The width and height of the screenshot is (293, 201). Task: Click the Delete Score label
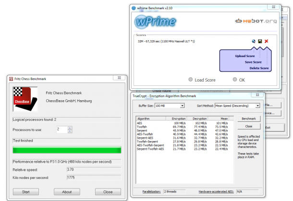(x=259, y=68)
